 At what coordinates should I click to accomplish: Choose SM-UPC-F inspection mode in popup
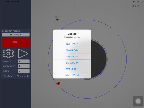coord(72,44)
